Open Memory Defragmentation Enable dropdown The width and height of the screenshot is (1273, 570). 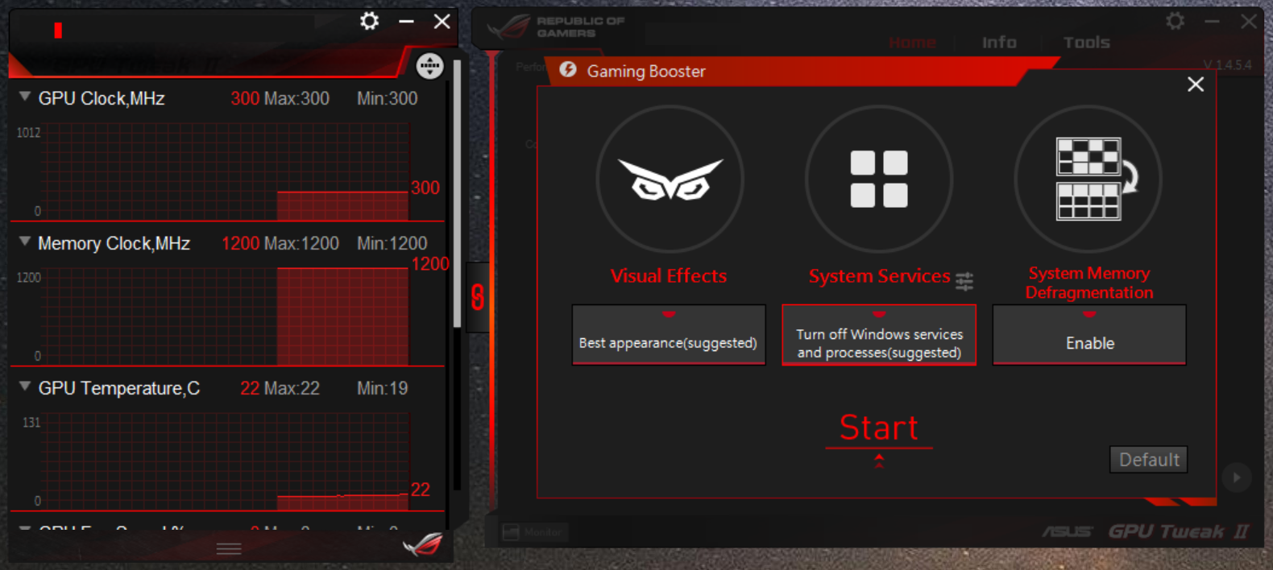point(1089,335)
